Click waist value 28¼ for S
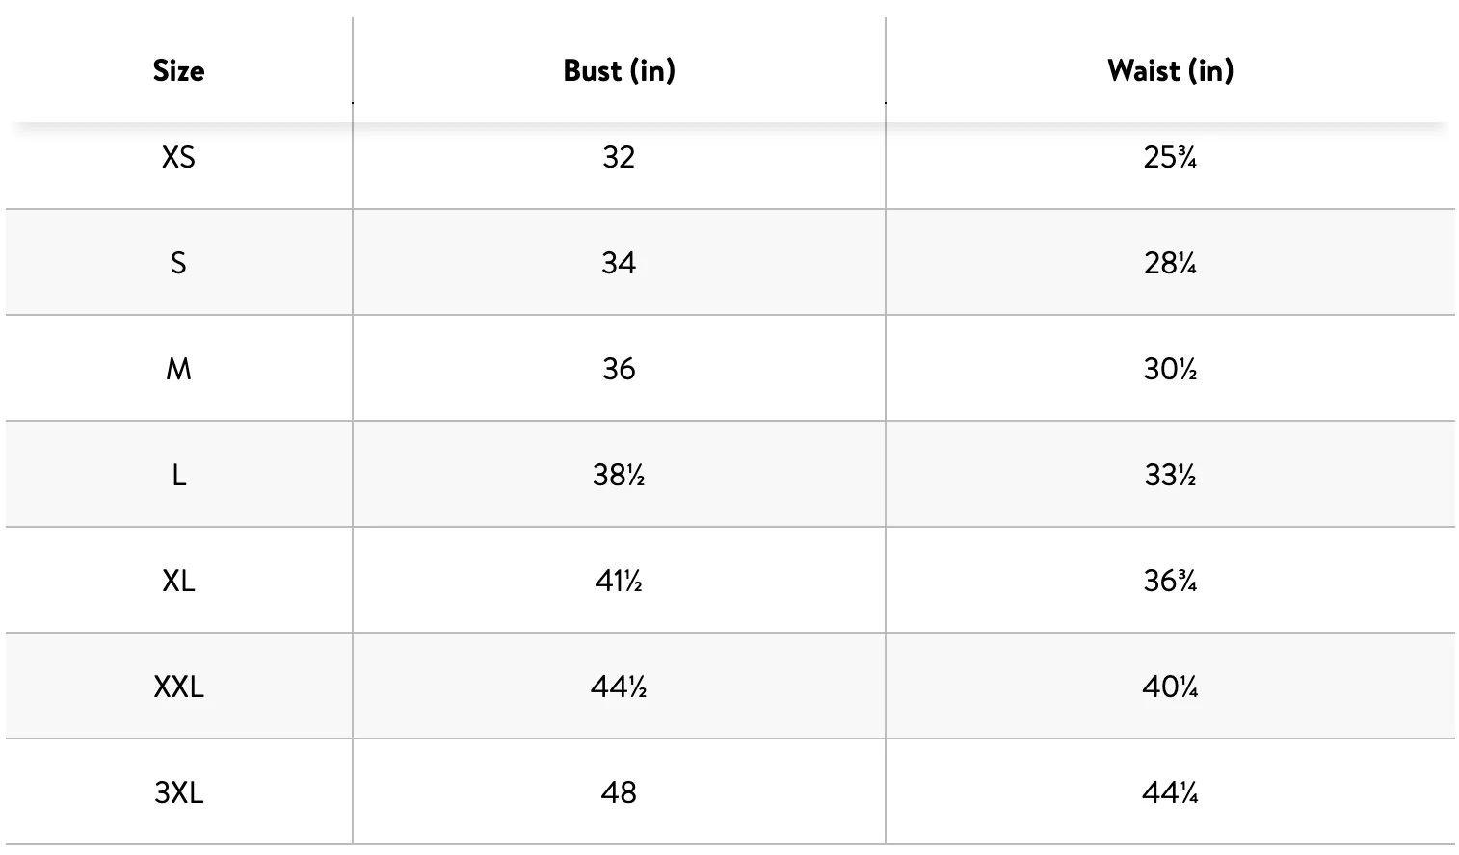Image resolution: width=1459 pixels, height=855 pixels. click(x=1170, y=263)
